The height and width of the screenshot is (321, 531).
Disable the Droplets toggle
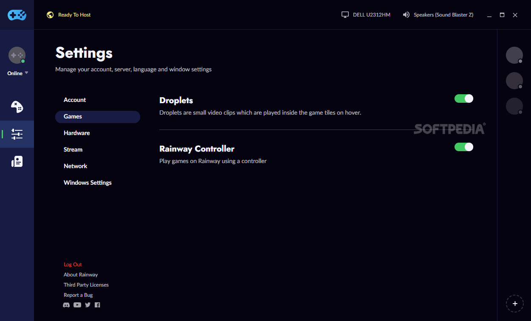[464, 99]
